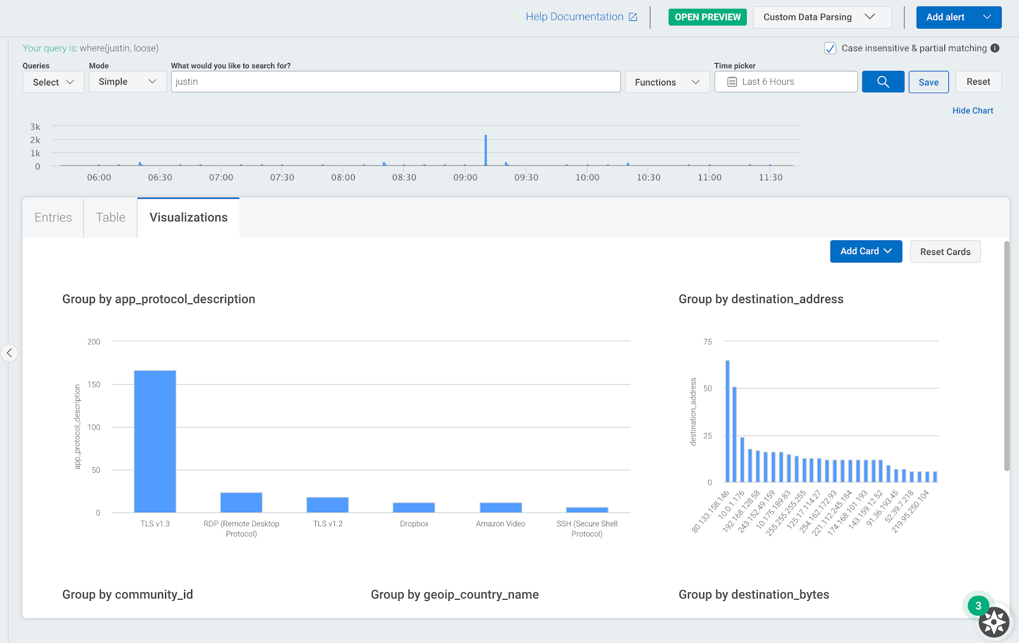This screenshot has width=1019, height=643.
Task: Click the calendar icon in the time picker
Action: [732, 82]
